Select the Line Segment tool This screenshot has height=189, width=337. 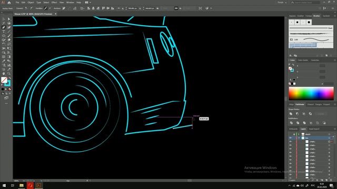9,31
